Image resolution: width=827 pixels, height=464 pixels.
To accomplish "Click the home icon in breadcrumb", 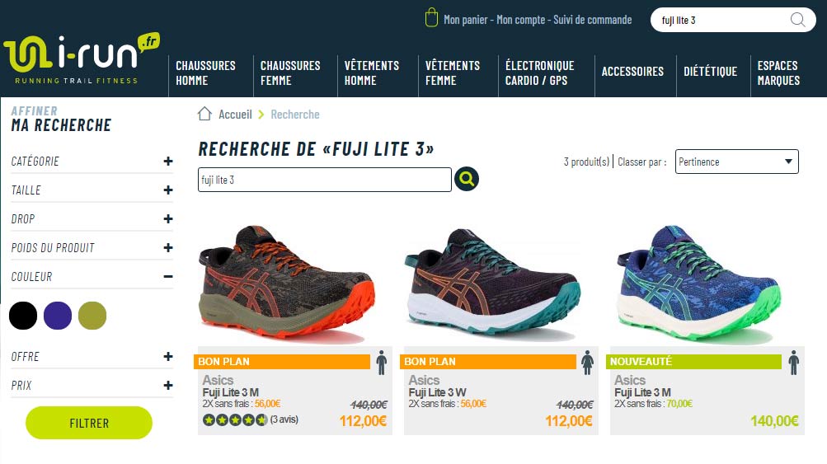I will [204, 114].
